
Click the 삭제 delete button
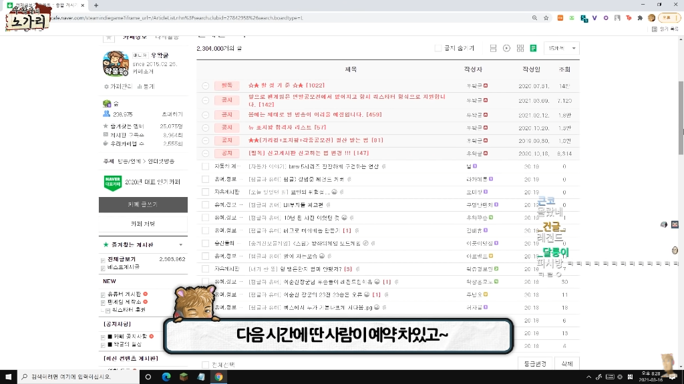567,364
